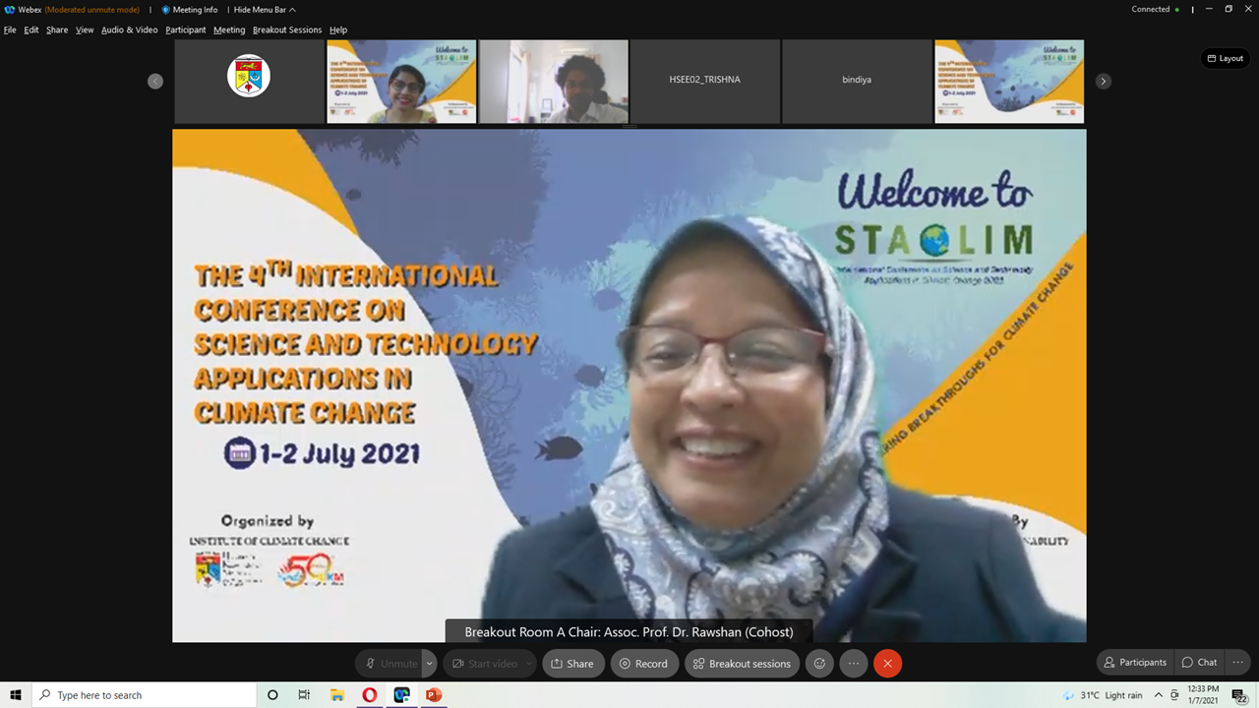Open the more options ellipsis button

(854, 664)
